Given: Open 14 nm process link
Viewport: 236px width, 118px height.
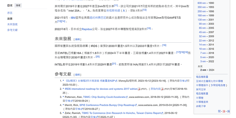Looking at the screenshot, I should point(202,45).
